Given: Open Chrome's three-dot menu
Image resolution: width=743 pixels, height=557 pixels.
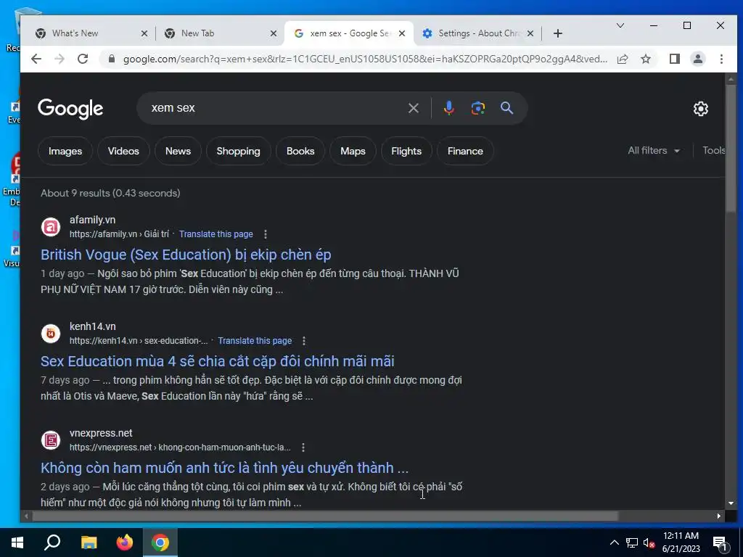Looking at the screenshot, I should (721, 59).
